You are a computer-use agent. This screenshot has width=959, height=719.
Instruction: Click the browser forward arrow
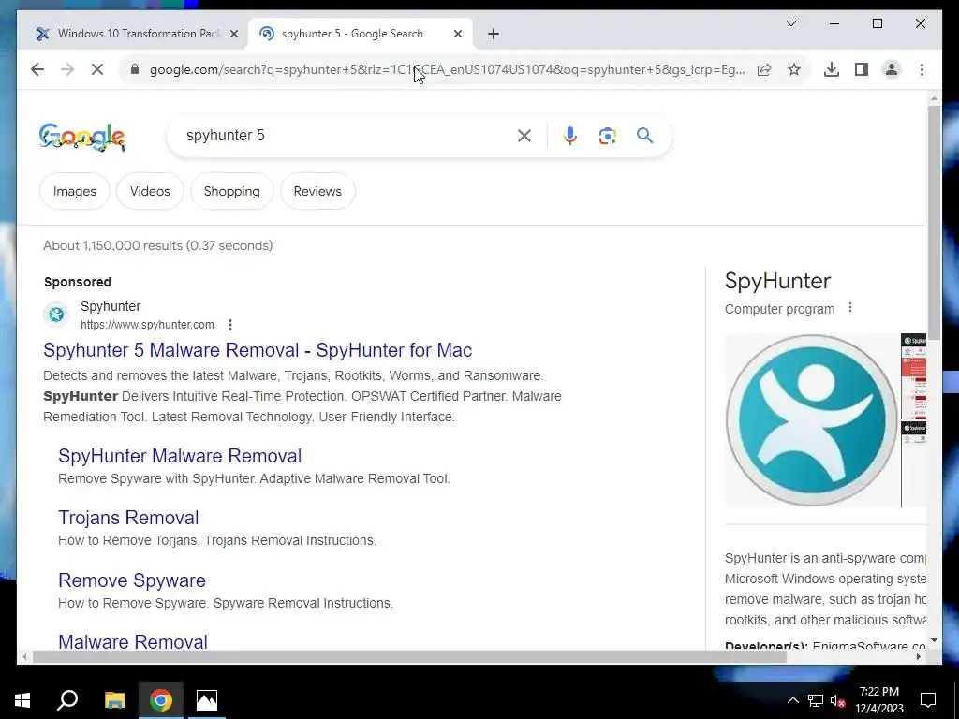pos(67,69)
